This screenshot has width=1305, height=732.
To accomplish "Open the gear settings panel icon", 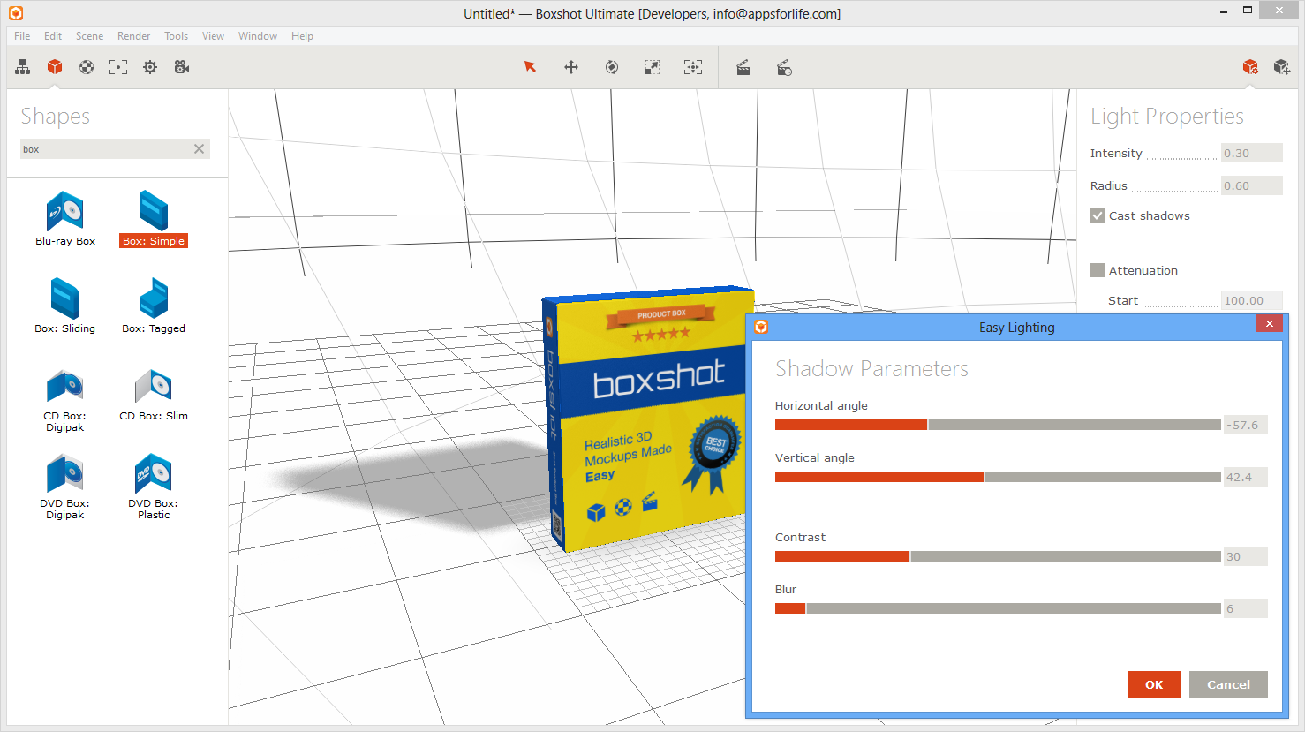I will pyautogui.click(x=150, y=67).
